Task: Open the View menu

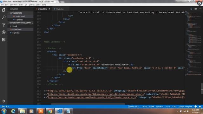Action: 21,5
